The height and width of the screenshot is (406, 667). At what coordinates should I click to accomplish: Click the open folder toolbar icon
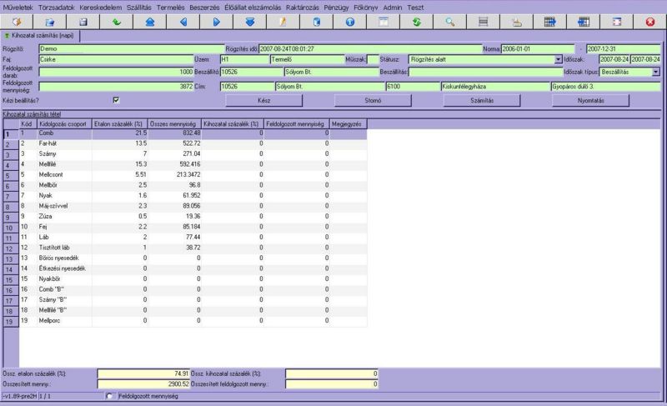50,20
